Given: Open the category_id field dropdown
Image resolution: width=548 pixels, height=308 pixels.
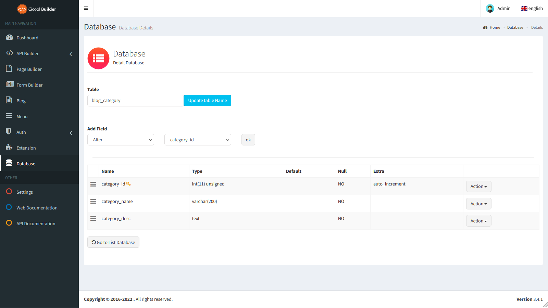Looking at the screenshot, I should [198, 140].
